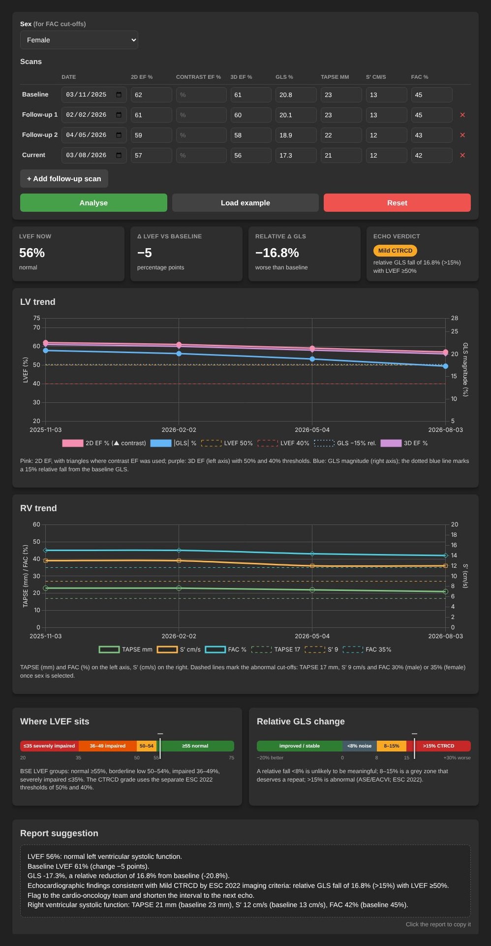This screenshot has height=946, width=491.
Task: Edit the Baseline date field
Action: click(x=94, y=95)
